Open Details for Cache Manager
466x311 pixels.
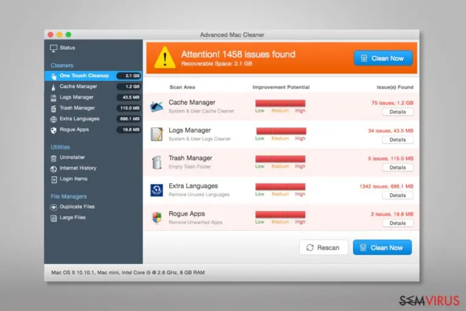tap(397, 112)
